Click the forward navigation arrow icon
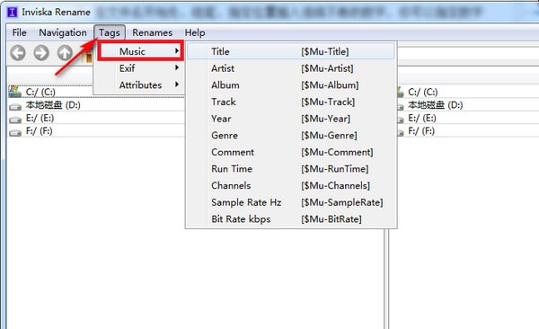The width and height of the screenshot is (539, 329). pyautogui.click(x=41, y=53)
